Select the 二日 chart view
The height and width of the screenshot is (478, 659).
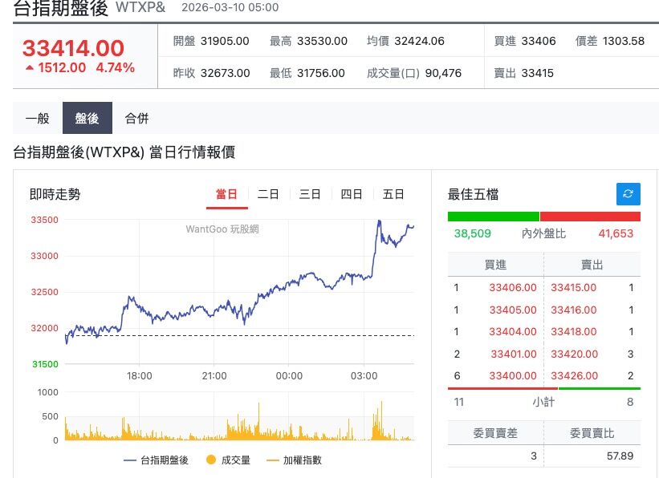pos(268,193)
